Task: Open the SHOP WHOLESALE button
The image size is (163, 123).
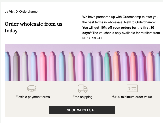Action: coord(82,110)
